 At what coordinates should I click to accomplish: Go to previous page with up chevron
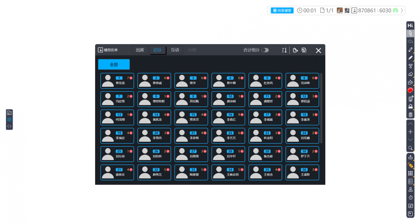(x=410, y=124)
